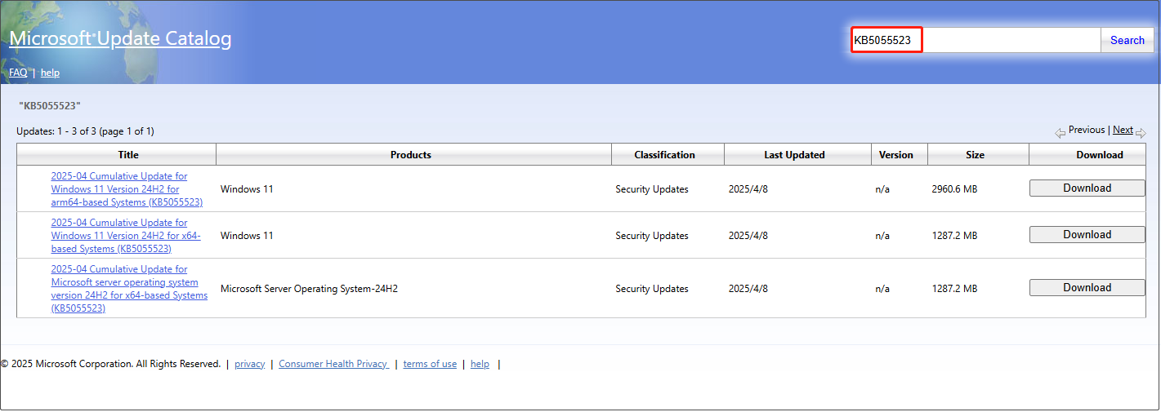Sort results by Classification column
The image size is (1161, 412).
click(664, 154)
